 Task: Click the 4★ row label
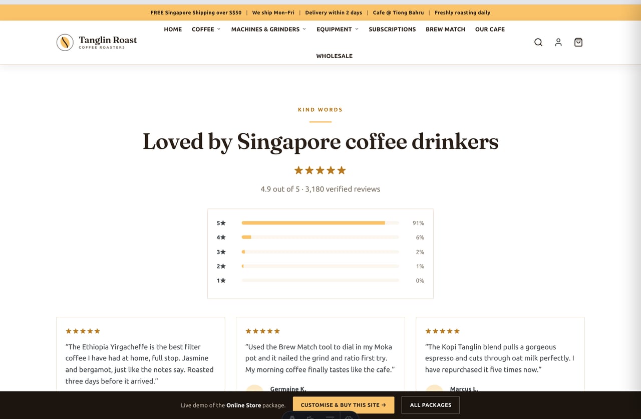click(x=221, y=238)
